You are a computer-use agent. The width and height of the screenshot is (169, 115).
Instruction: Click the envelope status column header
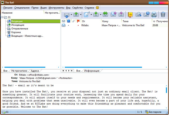pyautogui.click(x=63, y=21)
